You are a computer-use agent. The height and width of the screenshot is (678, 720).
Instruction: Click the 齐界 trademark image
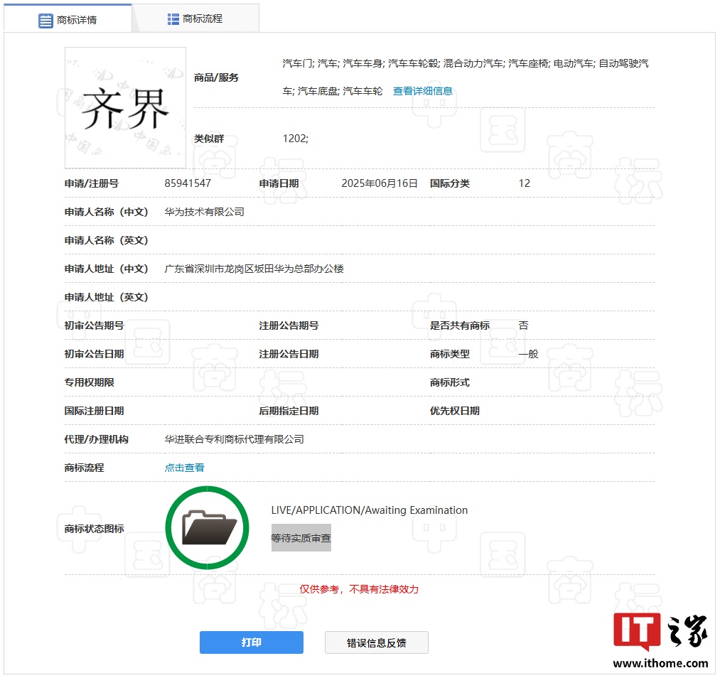[125, 107]
